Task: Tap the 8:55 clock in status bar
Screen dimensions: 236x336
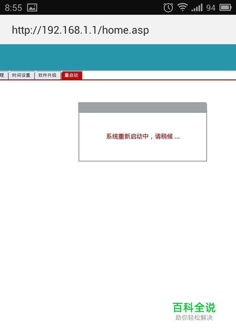Action: click(x=13, y=8)
